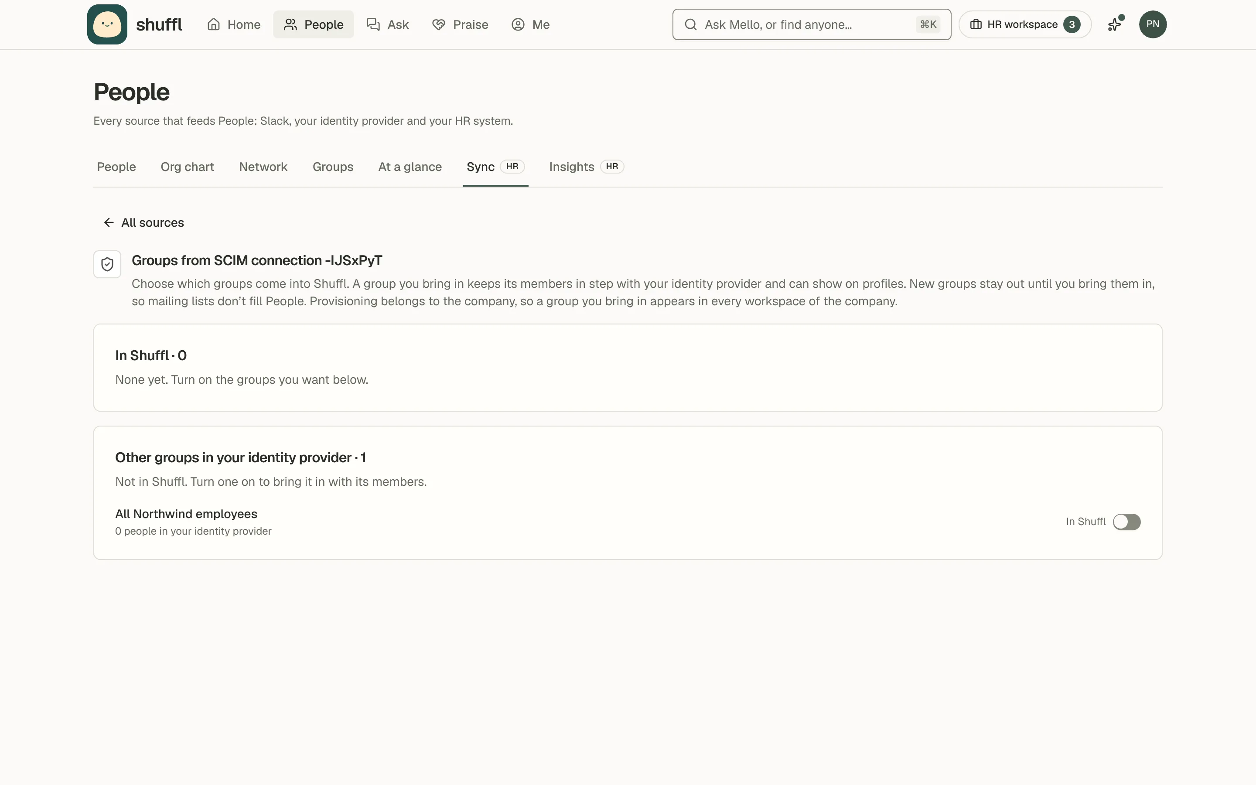Screen dimensions: 1256x785
Task: Click the 'None yet. Turn on the groups' message
Action: click(242, 379)
